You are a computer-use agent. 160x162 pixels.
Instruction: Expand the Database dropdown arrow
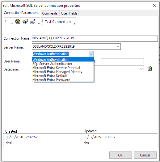tap(141, 69)
